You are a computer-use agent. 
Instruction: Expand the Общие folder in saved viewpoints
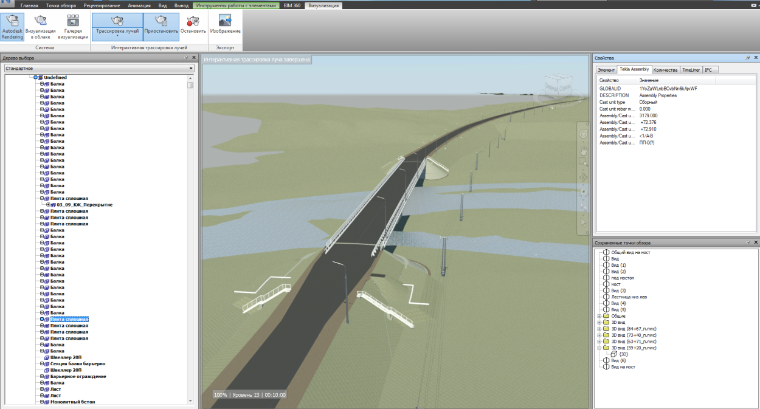tap(599, 316)
